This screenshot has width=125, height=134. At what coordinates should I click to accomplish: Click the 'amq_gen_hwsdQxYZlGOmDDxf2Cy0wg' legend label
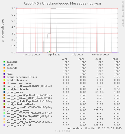(29, 107)
